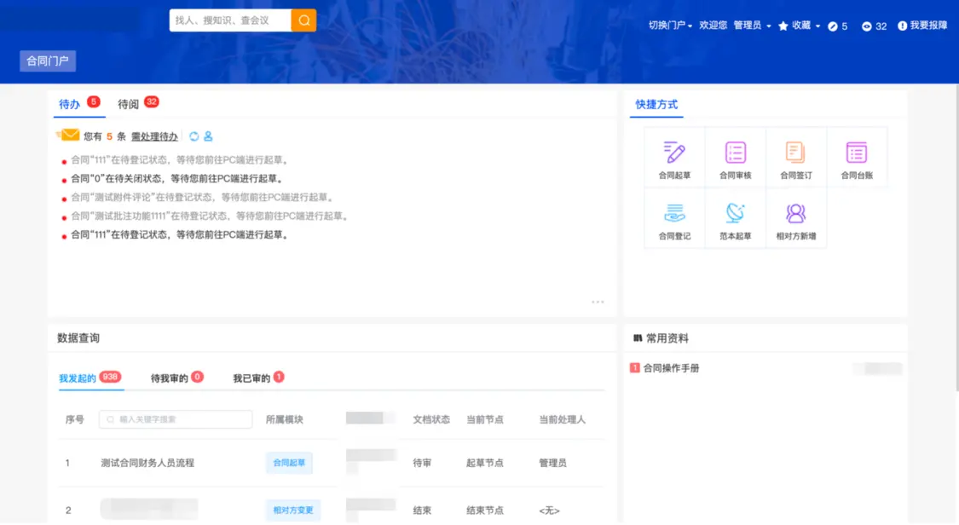Click the 待审 status in row 1
Image resolution: width=959 pixels, height=525 pixels.
(422, 463)
